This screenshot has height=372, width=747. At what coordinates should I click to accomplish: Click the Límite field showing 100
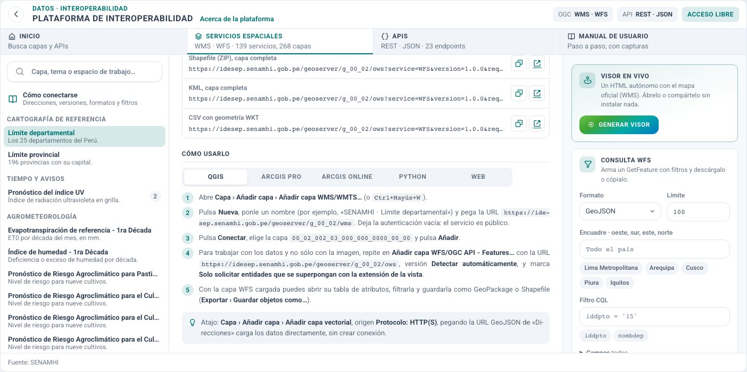tap(698, 211)
